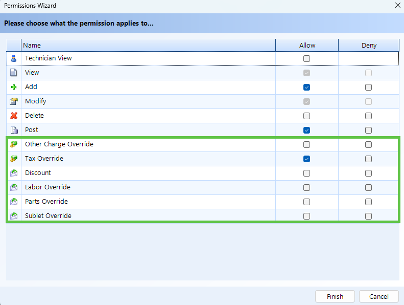Uncheck Allow for Add
This screenshot has width=404, height=305.
[306, 88]
